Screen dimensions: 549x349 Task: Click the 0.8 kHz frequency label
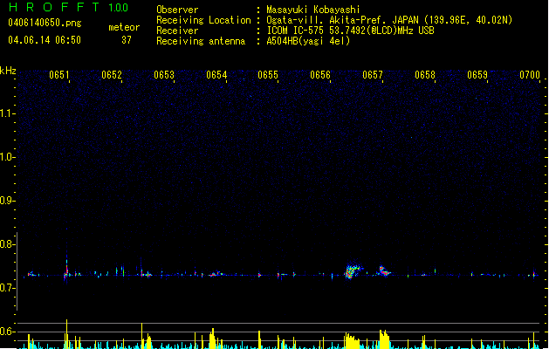pyautogui.click(x=7, y=244)
